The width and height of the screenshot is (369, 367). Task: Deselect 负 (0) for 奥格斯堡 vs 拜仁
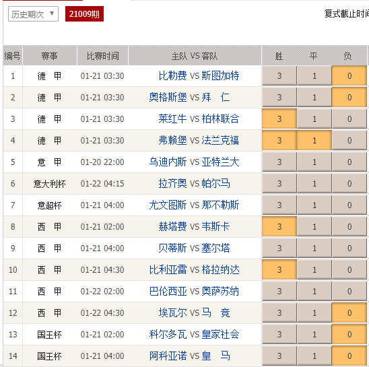point(349,97)
